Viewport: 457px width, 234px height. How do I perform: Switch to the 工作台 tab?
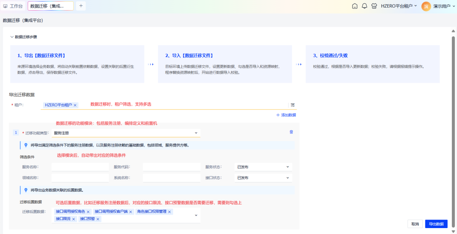13,6
